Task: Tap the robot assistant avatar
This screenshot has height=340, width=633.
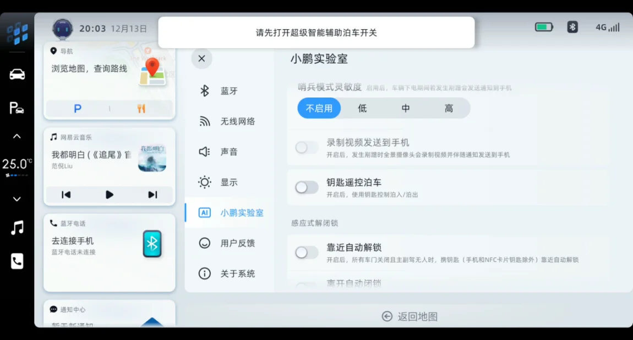Action: (63, 29)
